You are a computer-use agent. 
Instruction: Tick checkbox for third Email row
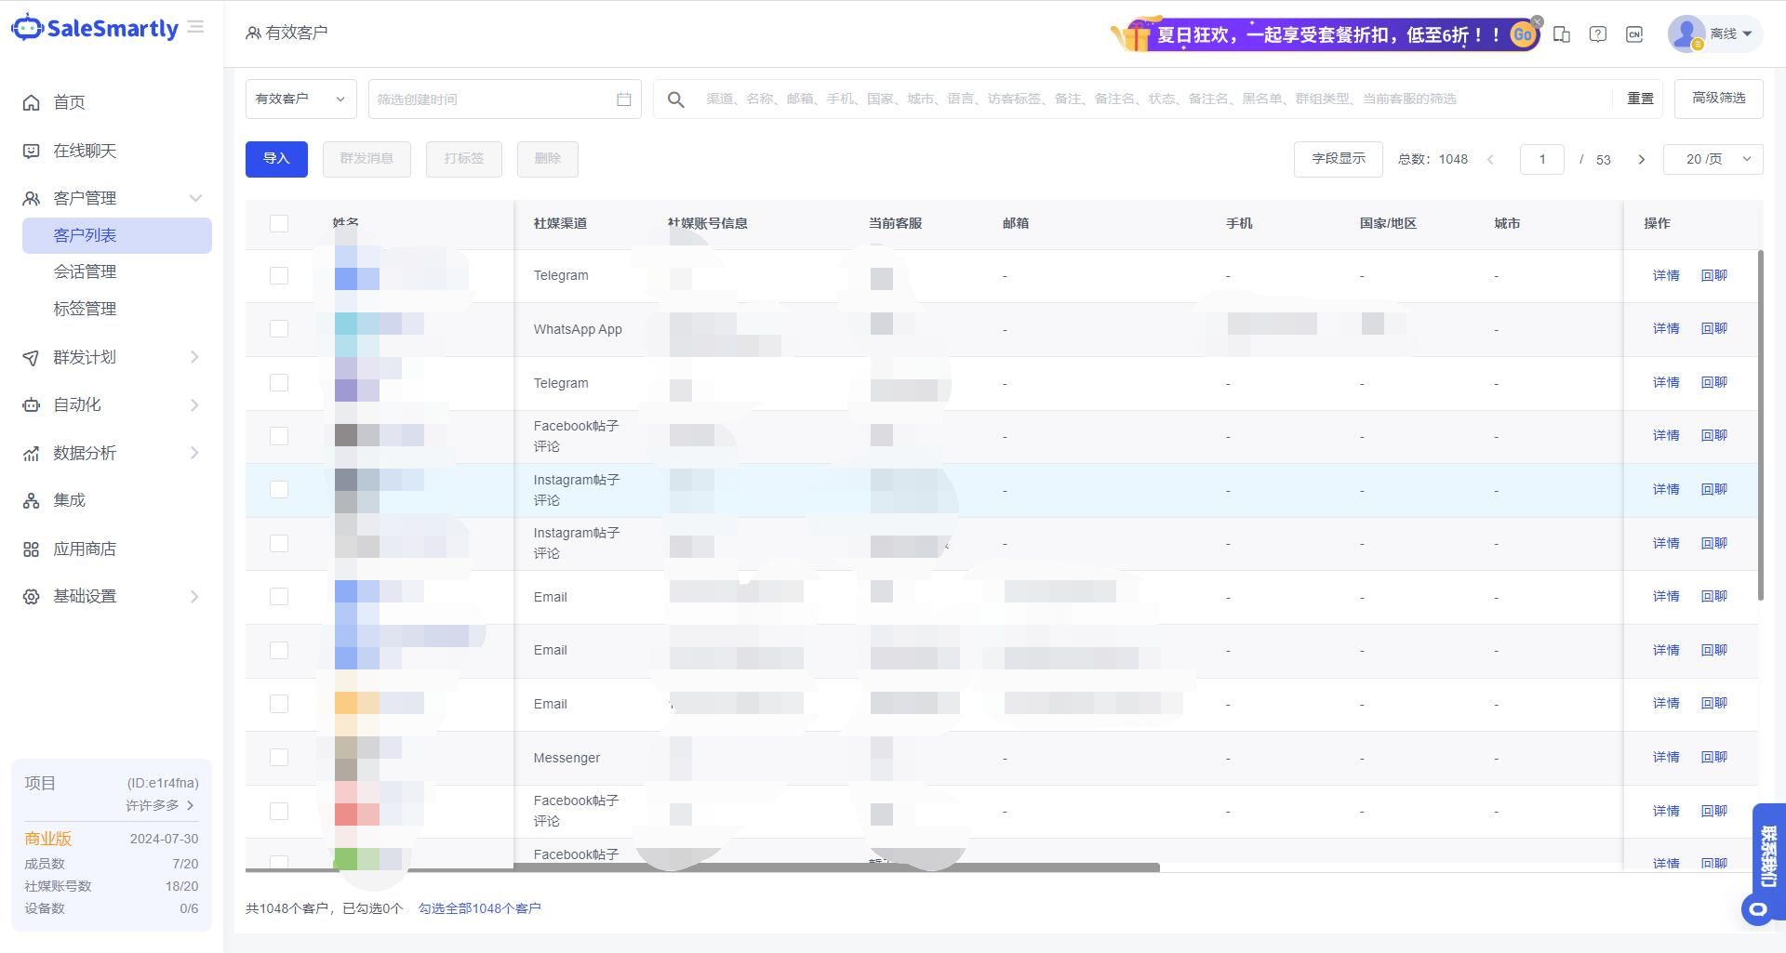tap(279, 704)
